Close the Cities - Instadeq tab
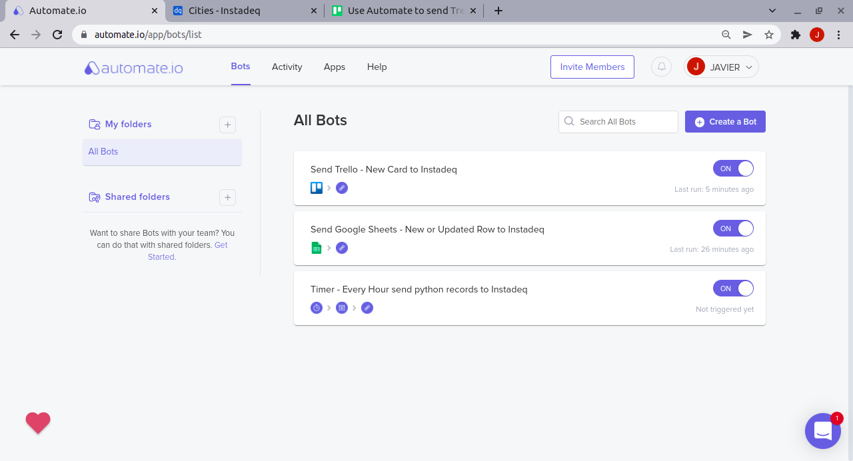The height and width of the screenshot is (461, 853). 315,11
